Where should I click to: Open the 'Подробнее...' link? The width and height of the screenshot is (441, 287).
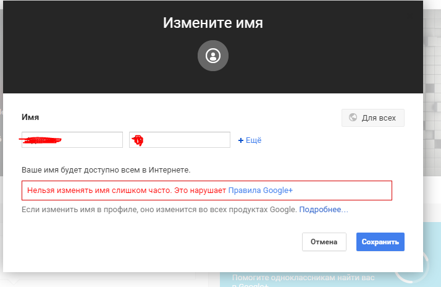click(x=324, y=210)
